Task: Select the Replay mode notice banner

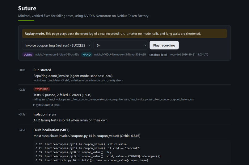Action: pos(124,33)
